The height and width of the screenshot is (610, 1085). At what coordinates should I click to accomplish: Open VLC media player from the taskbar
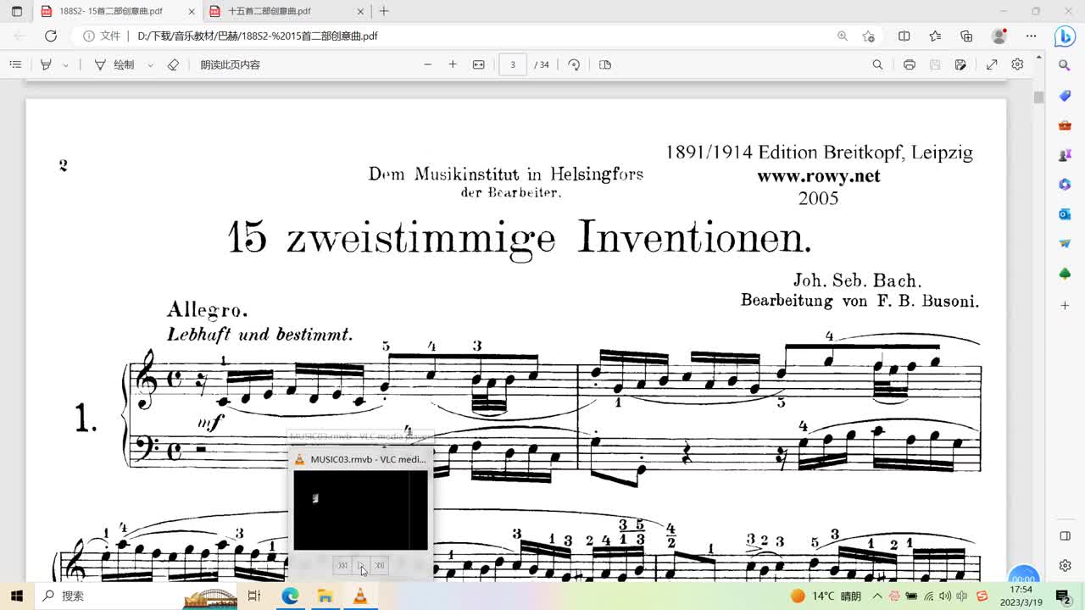[360, 596]
